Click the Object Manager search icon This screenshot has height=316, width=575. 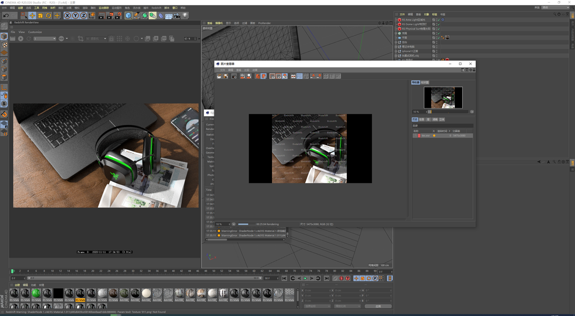coord(555,14)
